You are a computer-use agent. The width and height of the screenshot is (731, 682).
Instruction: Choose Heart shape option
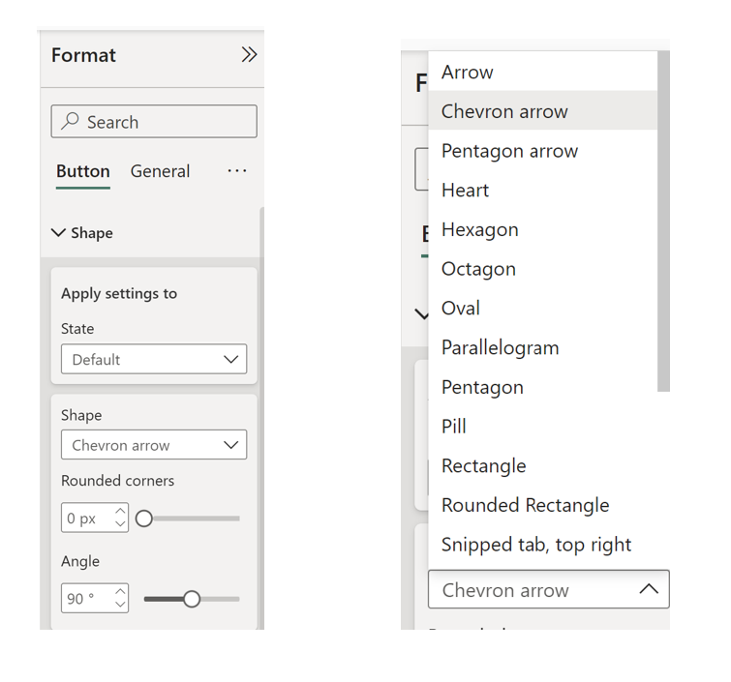(x=465, y=191)
